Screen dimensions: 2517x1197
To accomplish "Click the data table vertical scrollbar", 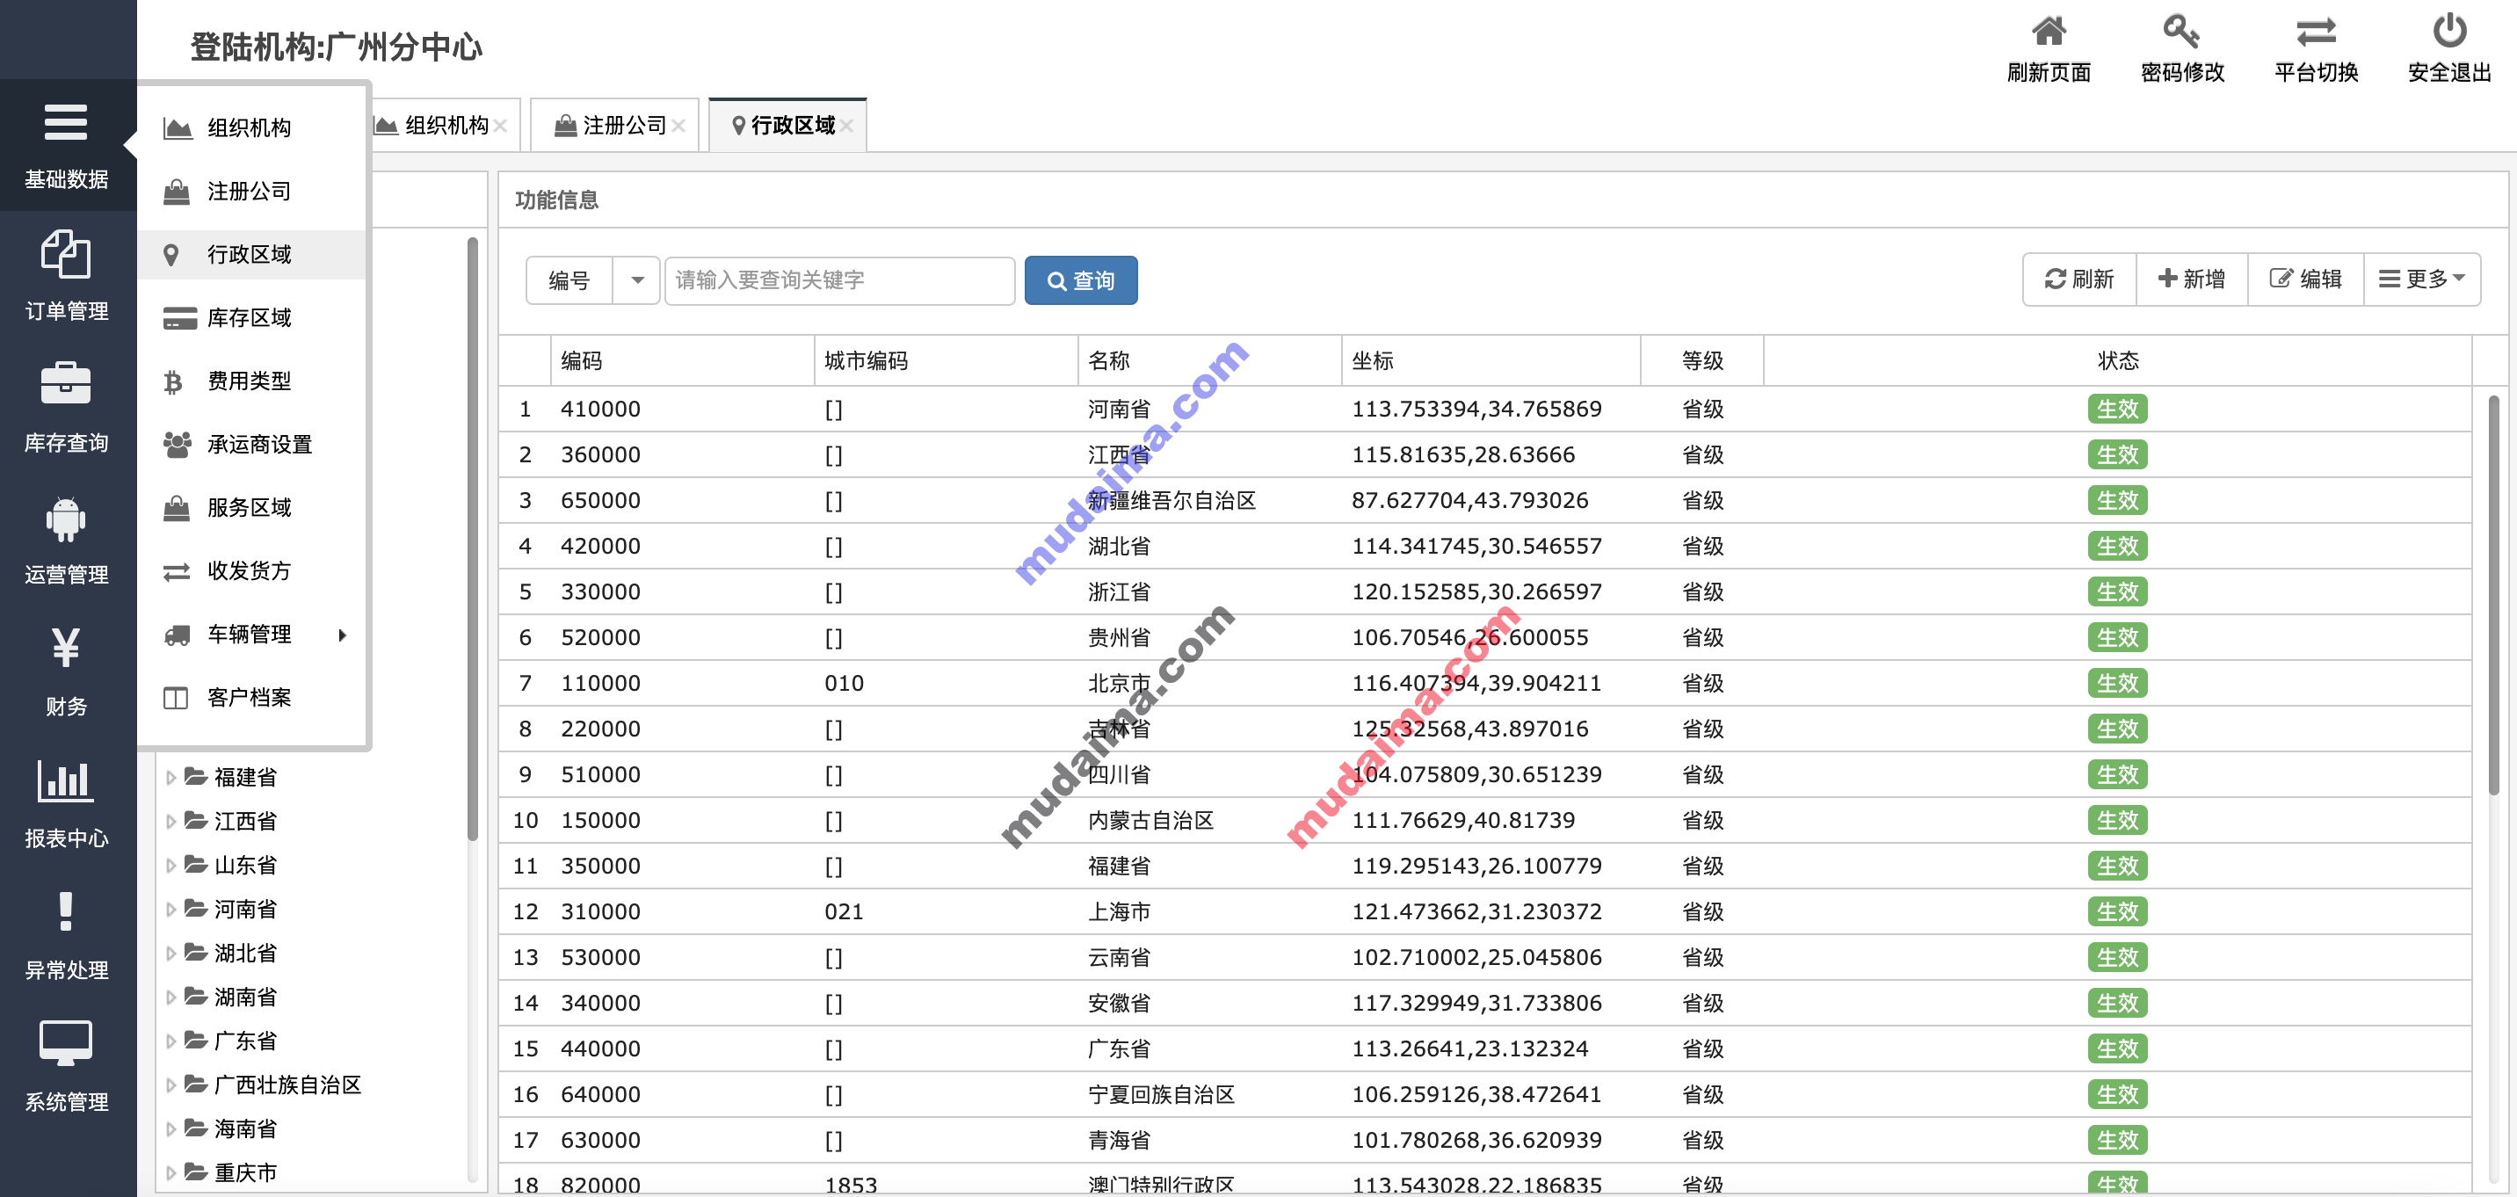I will click(2492, 596).
